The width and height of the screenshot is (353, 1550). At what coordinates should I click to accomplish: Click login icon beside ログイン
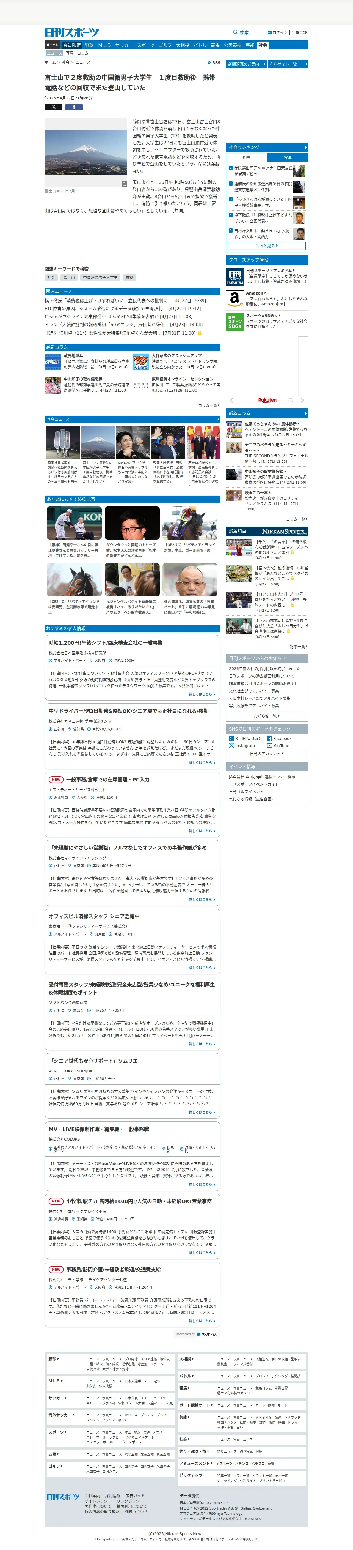(x=269, y=32)
